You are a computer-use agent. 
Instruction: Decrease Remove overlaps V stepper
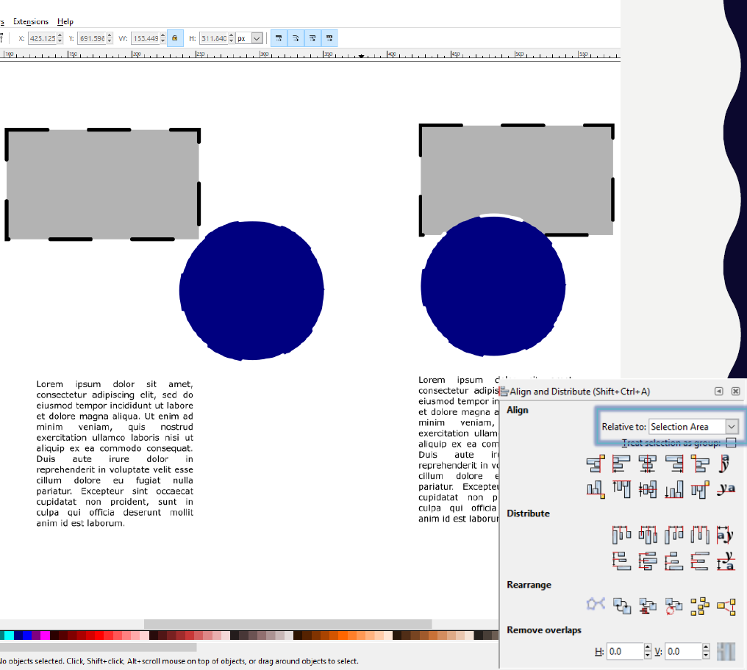coord(706,655)
